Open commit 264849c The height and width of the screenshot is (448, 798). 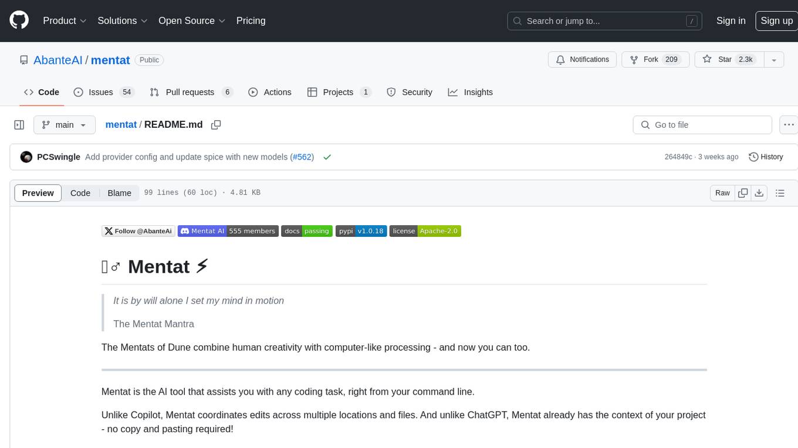[x=678, y=157]
